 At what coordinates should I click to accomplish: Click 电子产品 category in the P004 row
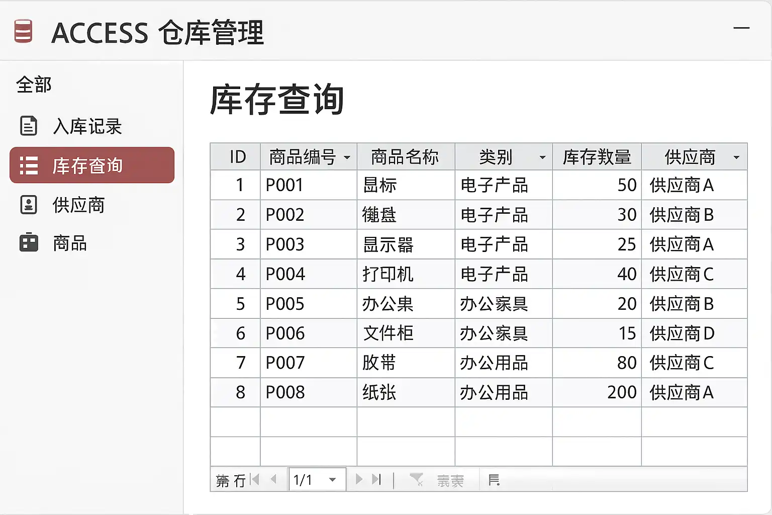pyautogui.click(x=494, y=274)
